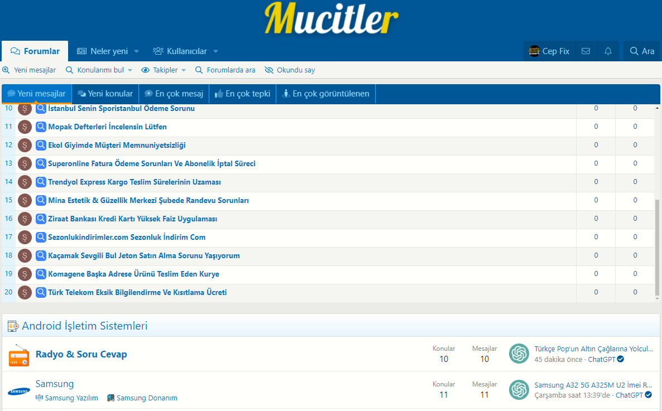Click the Mucitler site logo

(331, 18)
